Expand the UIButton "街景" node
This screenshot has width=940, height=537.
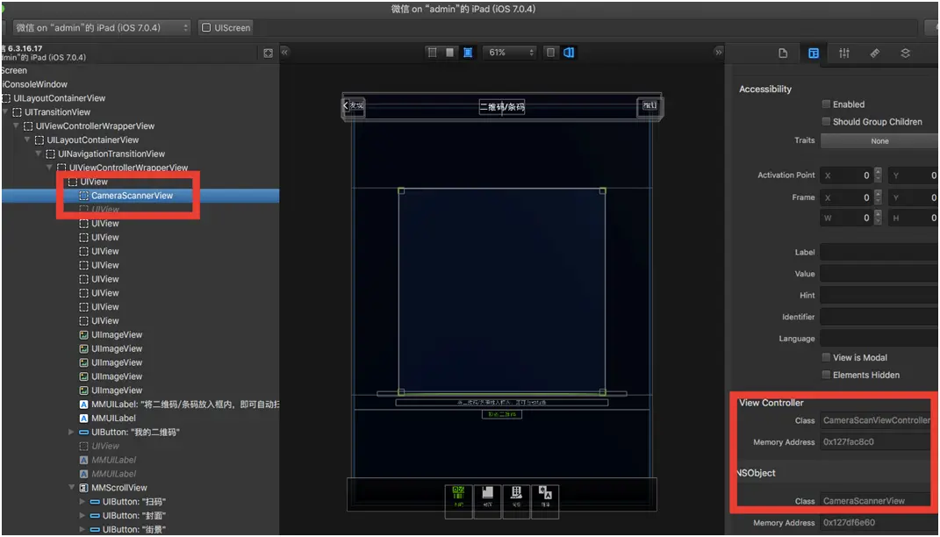tap(83, 529)
